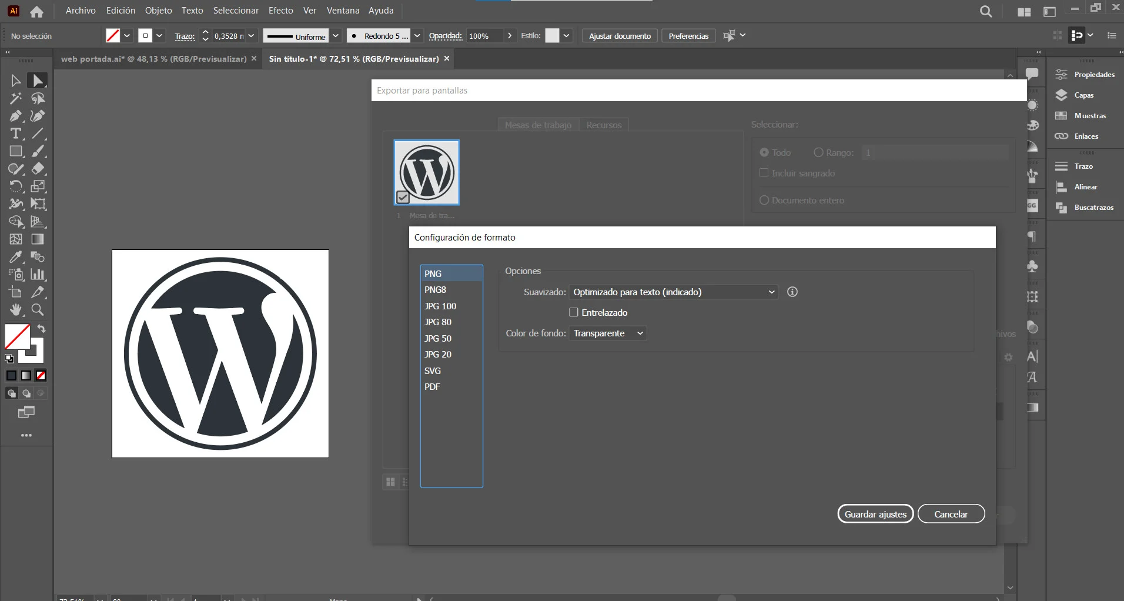Open Edit Toolbar three dots
1124x601 pixels.
26,436
